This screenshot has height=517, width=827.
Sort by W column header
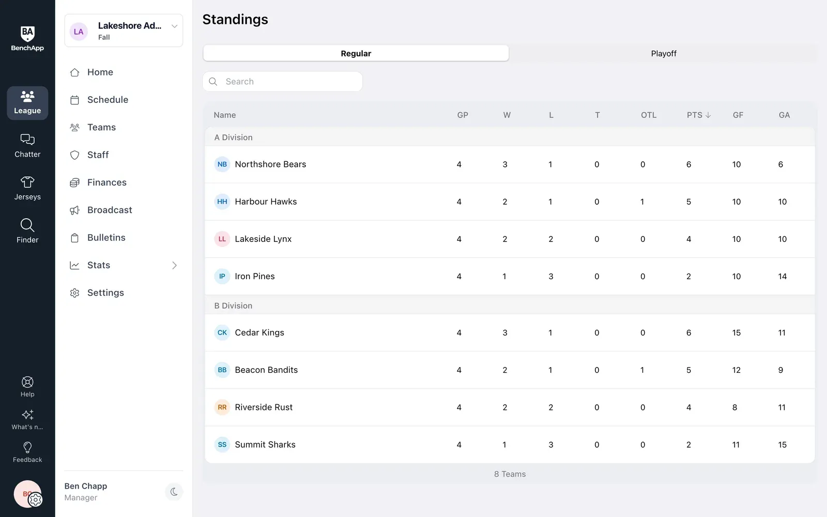pos(507,115)
